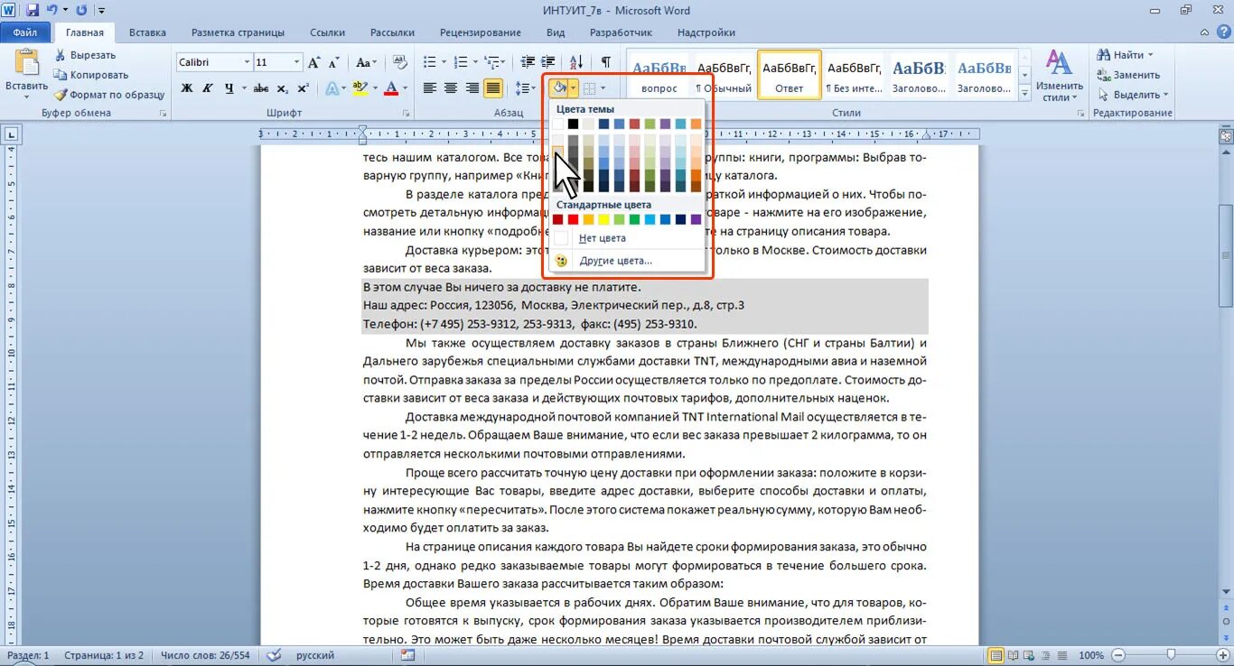The height and width of the screenshot is (666, 1234).
Task: Click the Undo arrow icon
Action: pos(51,11)
